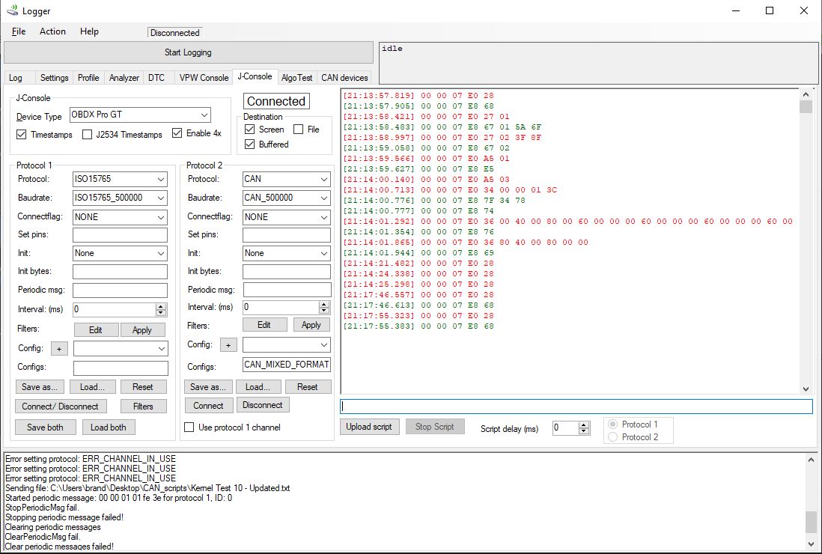Enable Use protocol 1 channel checkbox
822x554 pixels.
pyautogui.click(x=189, y=427)
